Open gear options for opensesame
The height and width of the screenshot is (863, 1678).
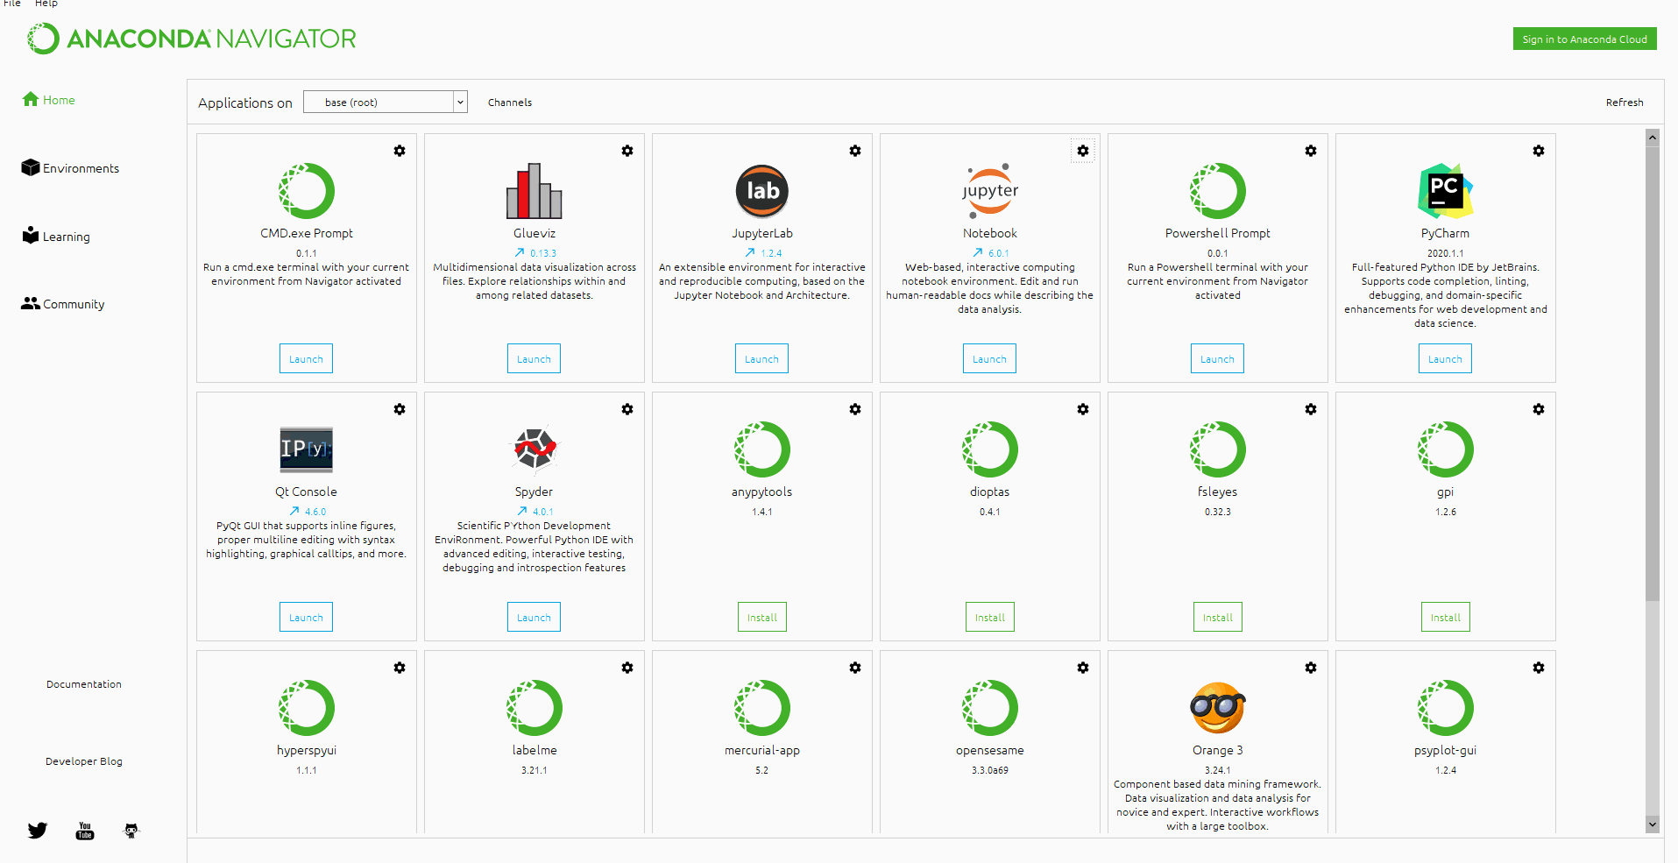[1083, 668]
